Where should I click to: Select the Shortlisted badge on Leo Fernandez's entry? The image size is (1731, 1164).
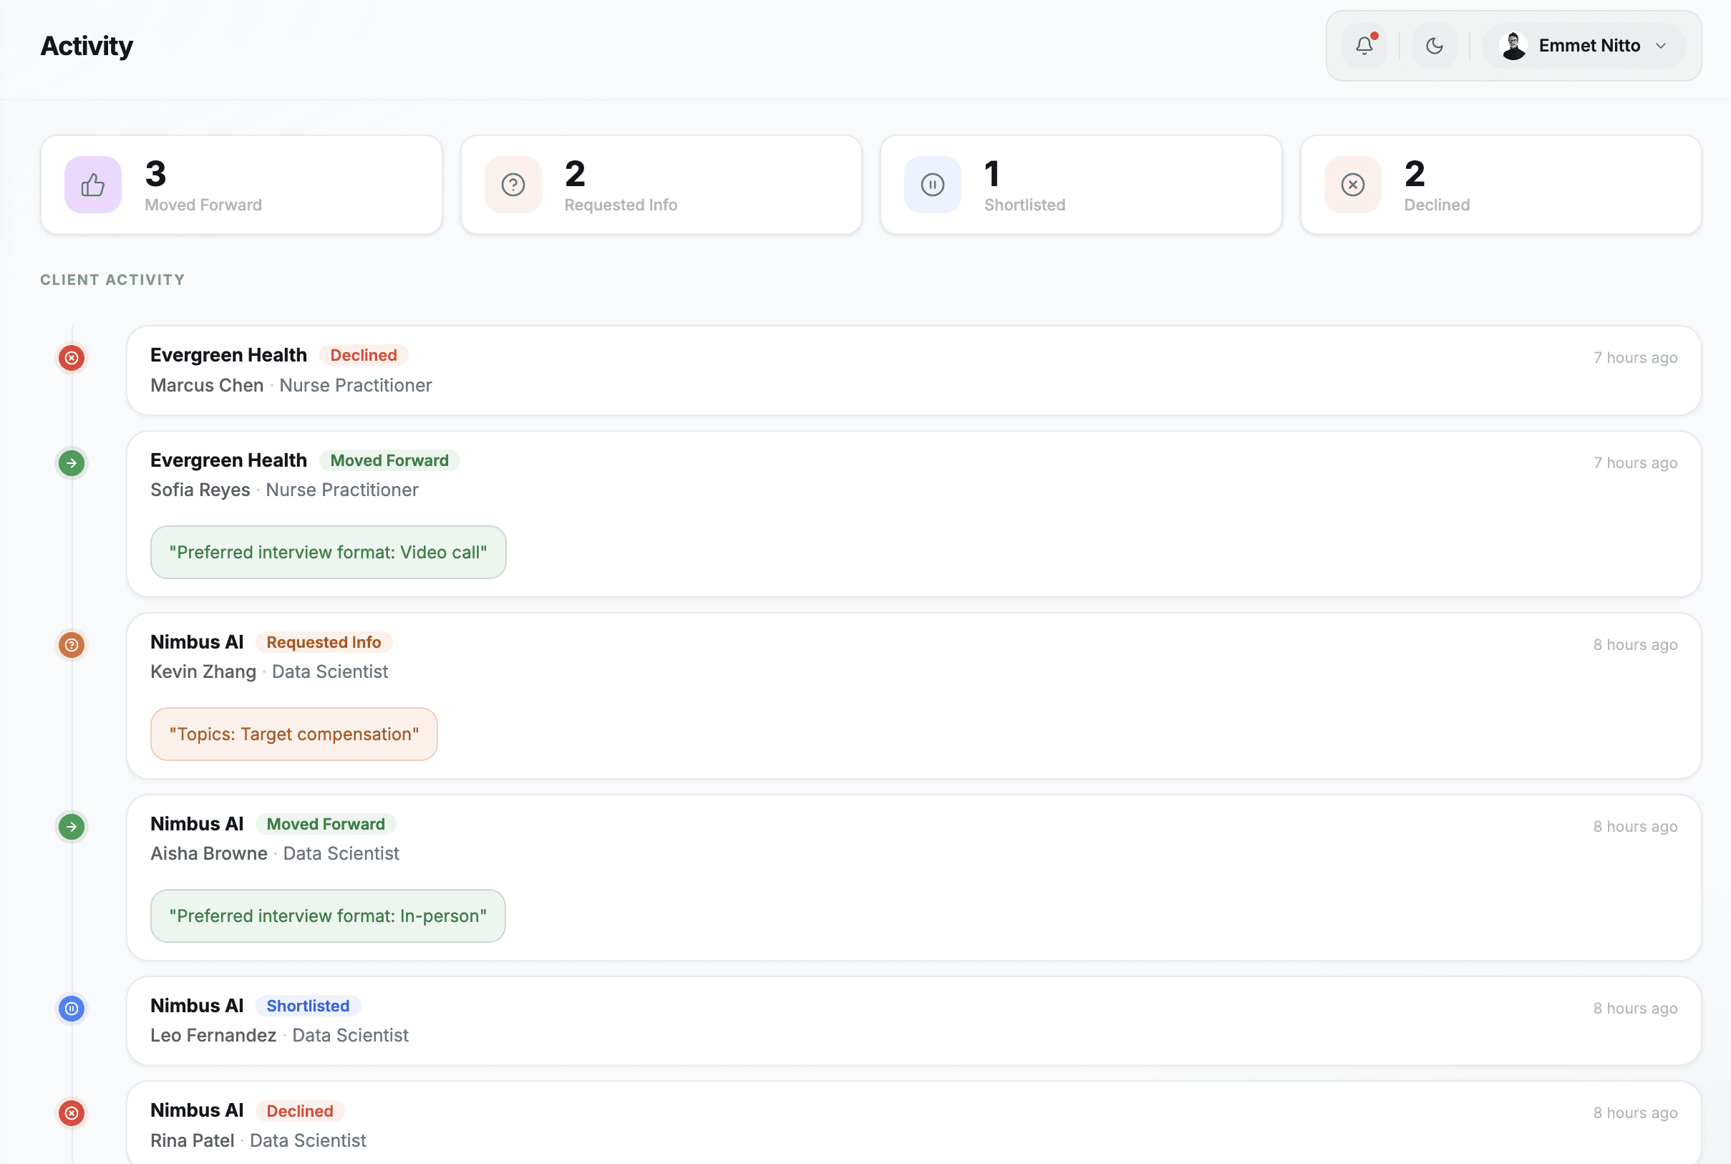[307, 1005]
